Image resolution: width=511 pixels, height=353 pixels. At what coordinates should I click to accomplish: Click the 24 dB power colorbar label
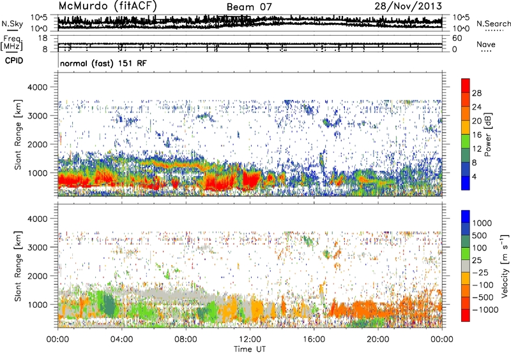[x=477, y=107]
